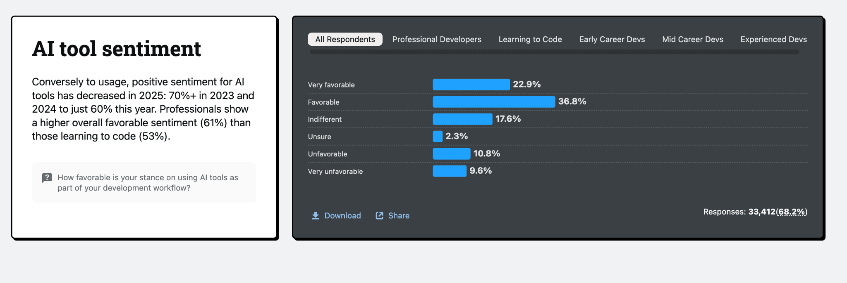This screenshot has height=283, width=847.
Task: Click the Very unfavorable bar
Action: tap(450, 171)
